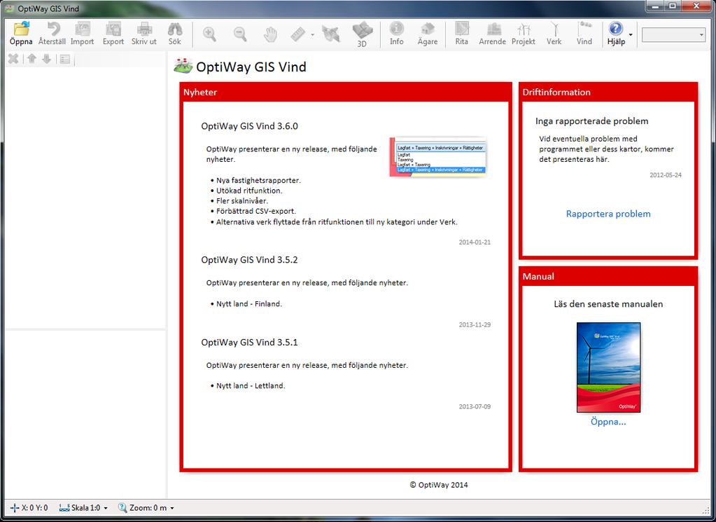Click the date 2014-01-21
This screenshot has height=522, width=716.
click(475, 242)
